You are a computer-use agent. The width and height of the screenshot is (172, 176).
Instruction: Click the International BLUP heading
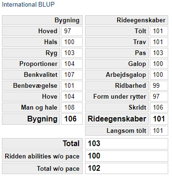point(28,4)
